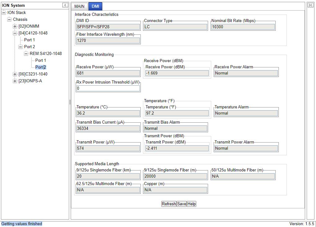Image resolution: width=316 pixels, height=227 pixels.
Task: Click the right panel collapse arrow icon
Action: point(310,5)
